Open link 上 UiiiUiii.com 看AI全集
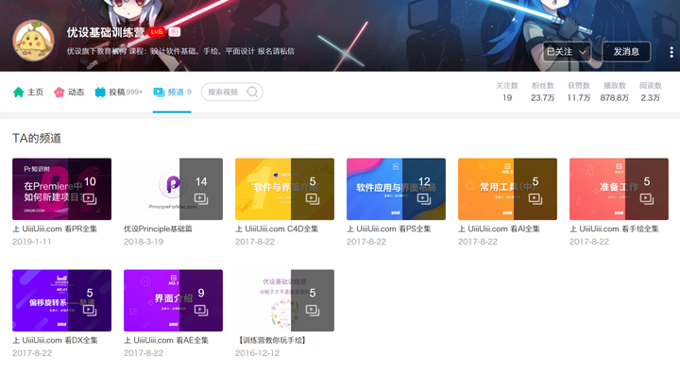 499,229
